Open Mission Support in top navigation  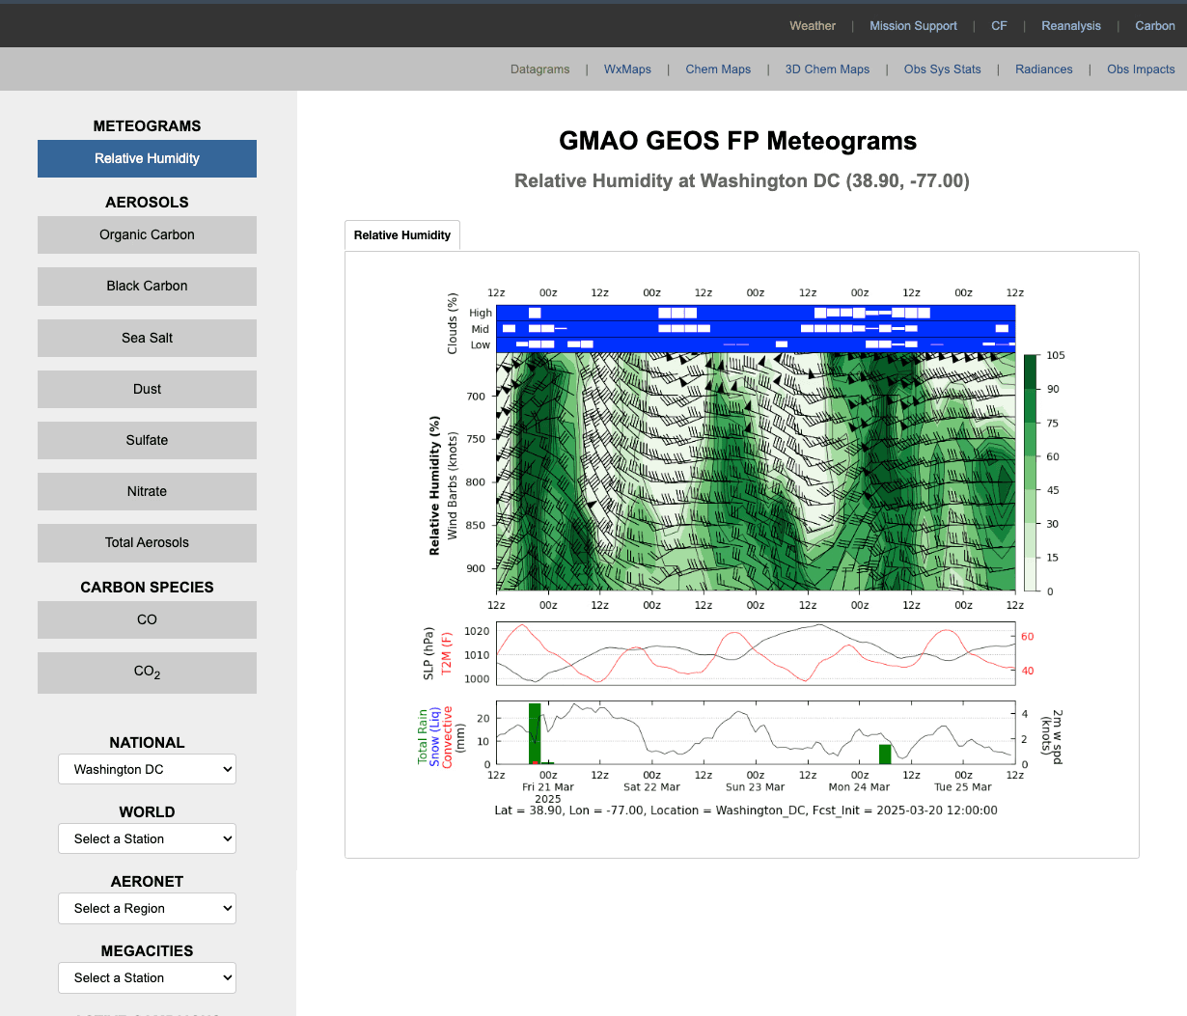pos(913,26)
